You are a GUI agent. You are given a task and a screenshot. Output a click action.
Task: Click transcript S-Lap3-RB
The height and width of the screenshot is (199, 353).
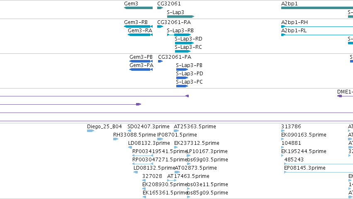[179, 35]
